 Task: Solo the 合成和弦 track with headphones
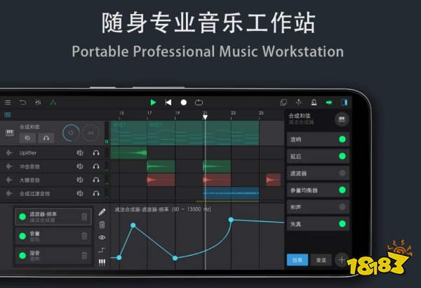point(46,138)
